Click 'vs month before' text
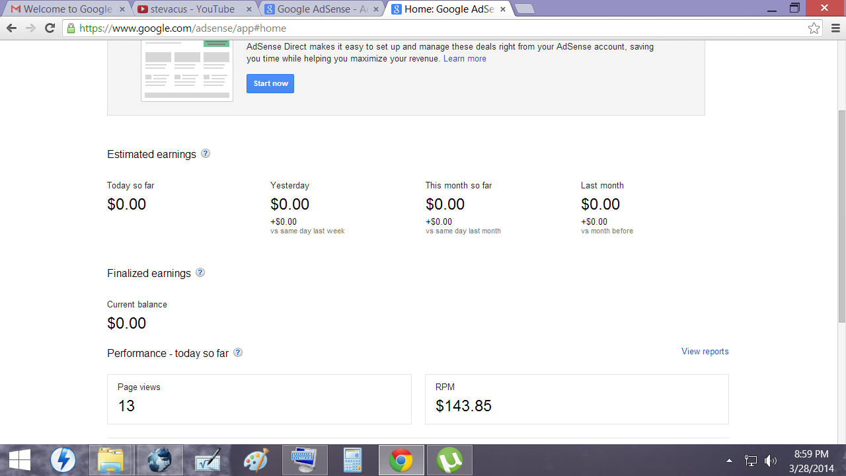The width and height of the screenshot is (846, 476). [x=607, y=231]
